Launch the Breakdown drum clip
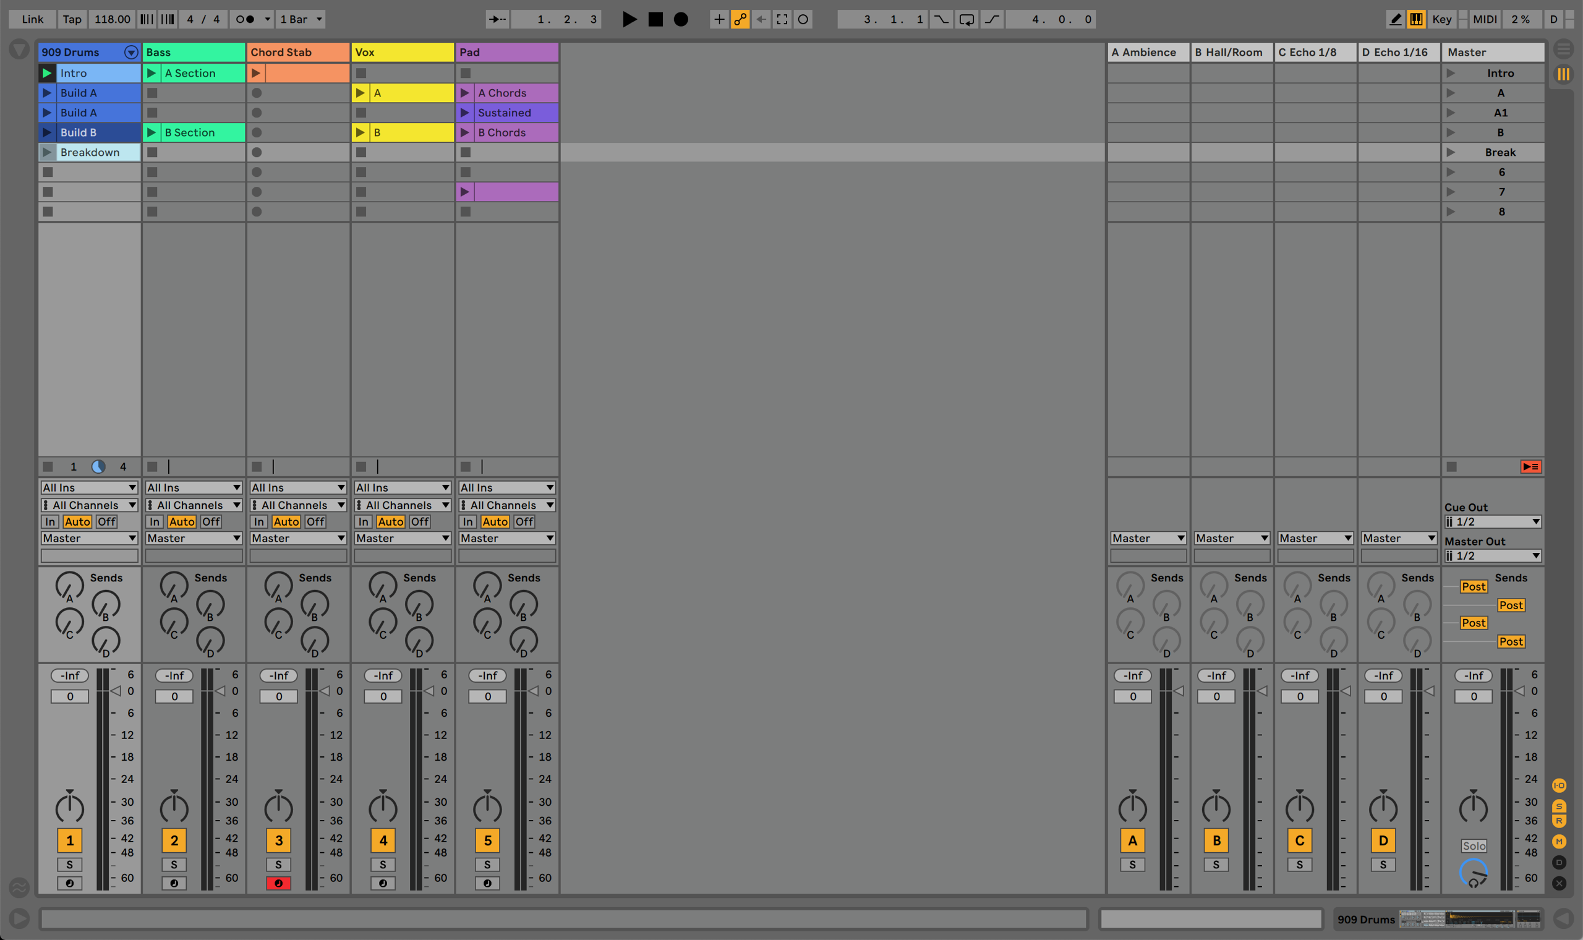 [x=47, y=152]
